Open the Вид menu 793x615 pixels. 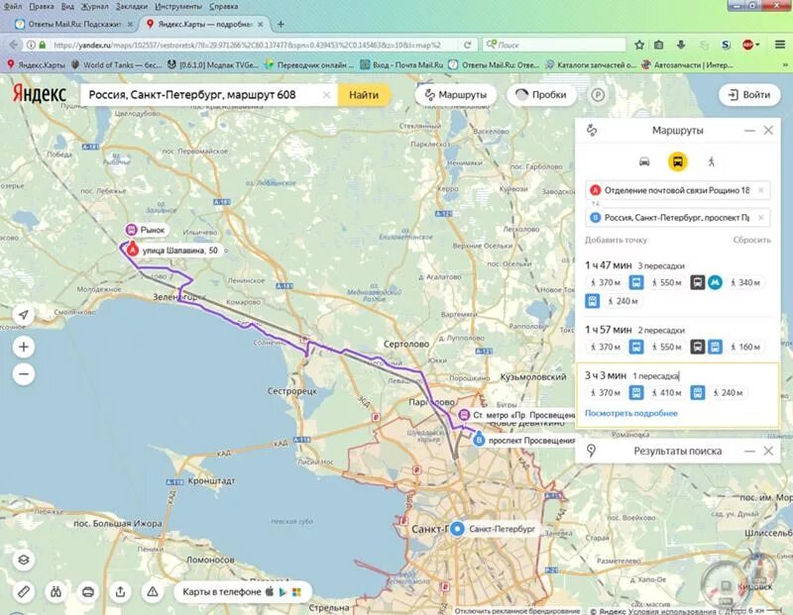[x=67, y=6]
